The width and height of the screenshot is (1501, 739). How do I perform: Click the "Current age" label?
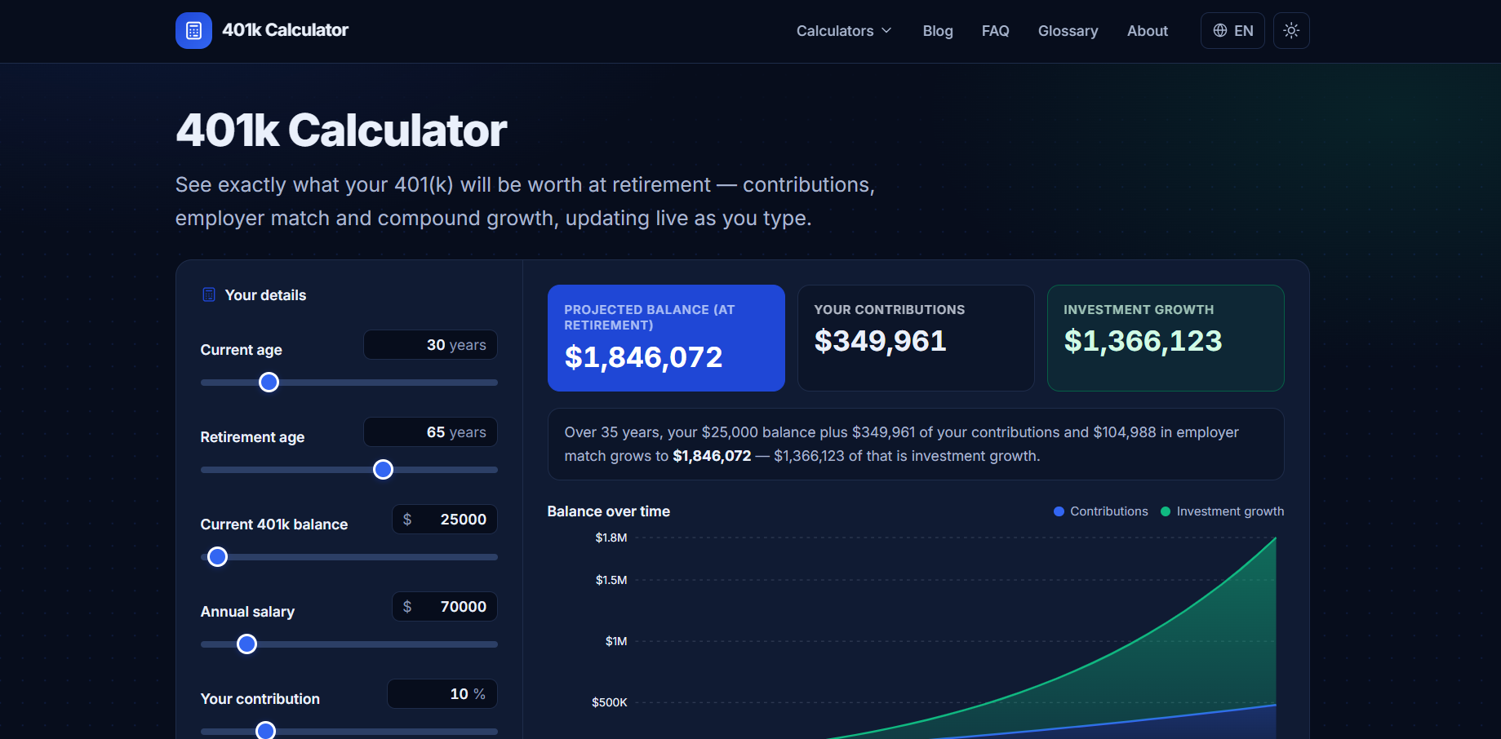click(242, 350)
